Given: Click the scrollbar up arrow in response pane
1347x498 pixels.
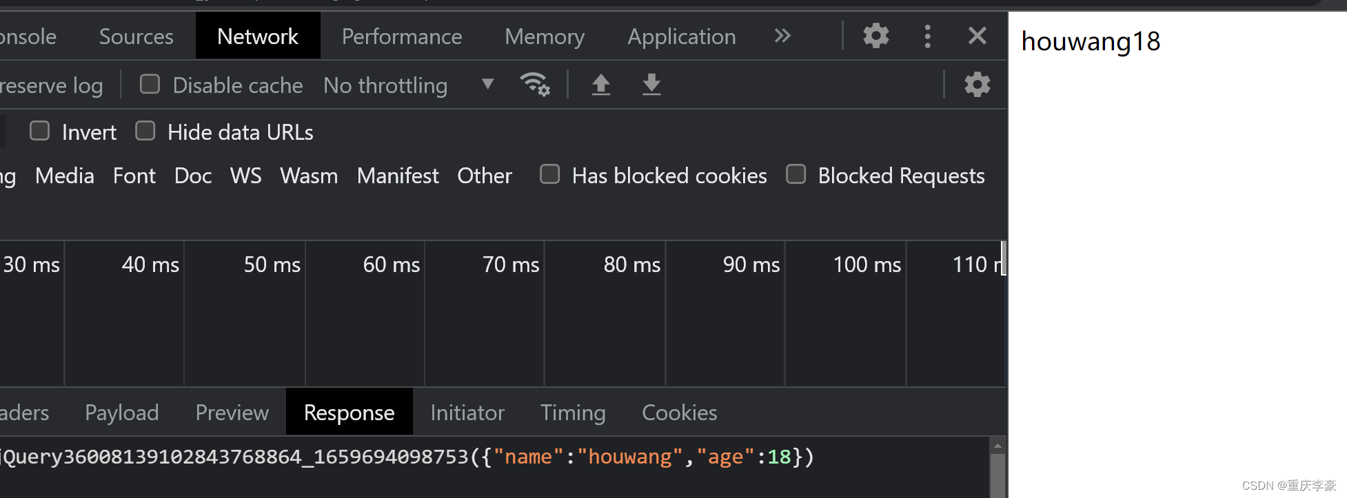Looking at the screenshot, I should (x=997, y=446).
